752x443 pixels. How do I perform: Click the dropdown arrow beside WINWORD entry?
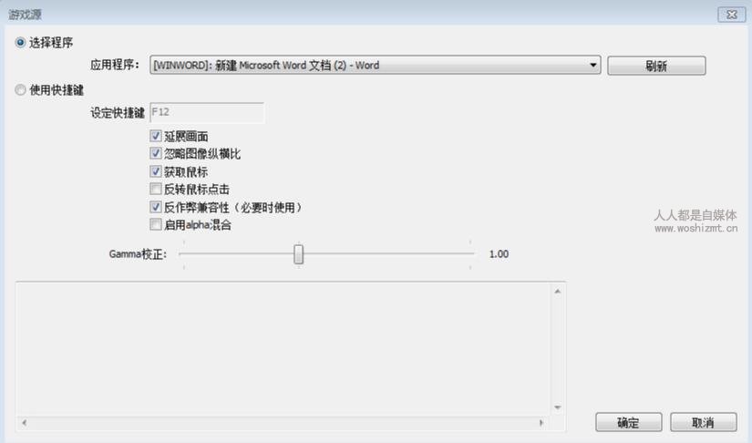(x=592, y=66)
